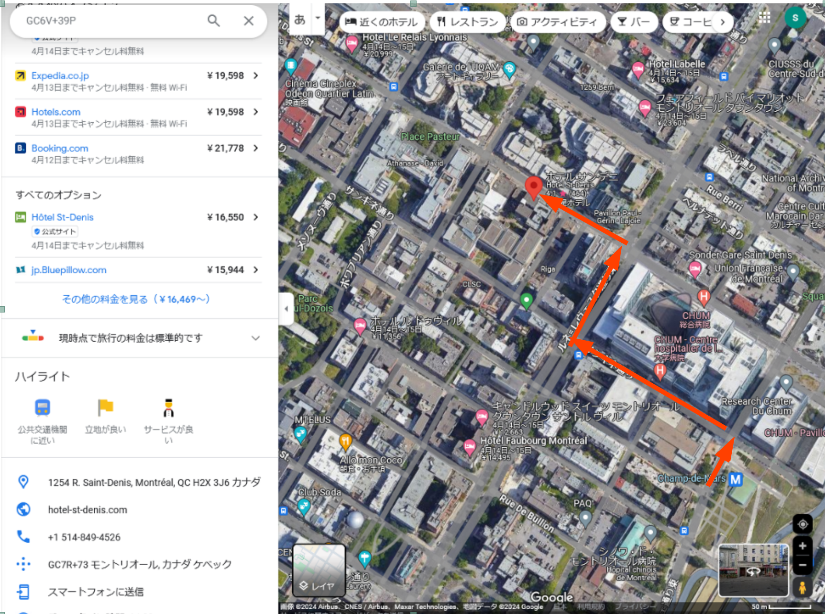Click the public transit highlight icon
Image resolution: width=825 pixels, height=614 pixels.
[x=43, y=408]
